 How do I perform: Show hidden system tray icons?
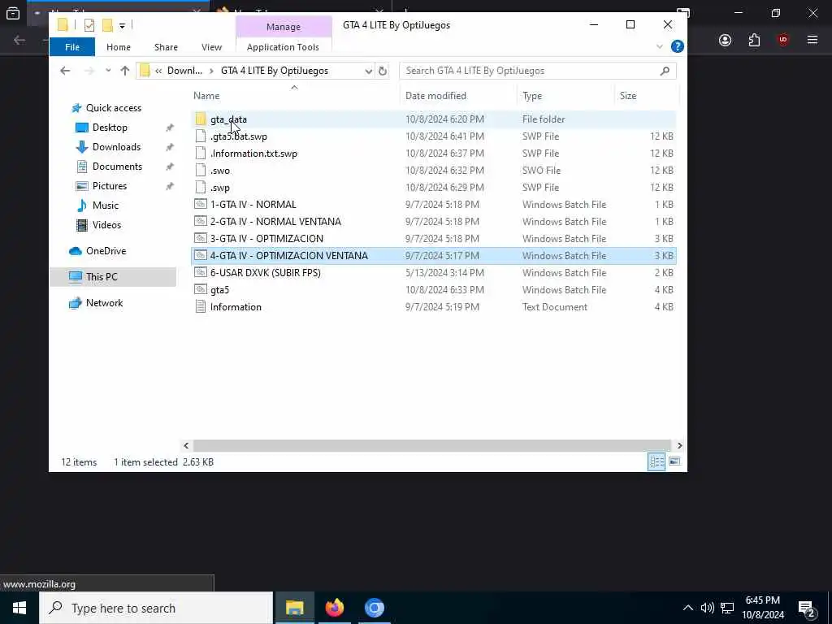(x=687, y=608)
